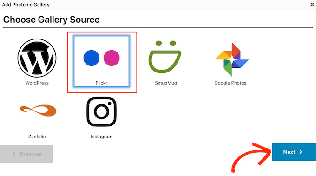Click the pink Flickr dot

112,58
